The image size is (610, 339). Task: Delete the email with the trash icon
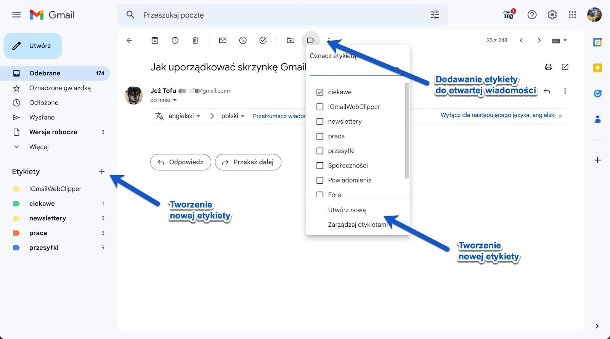click(195, 40)
